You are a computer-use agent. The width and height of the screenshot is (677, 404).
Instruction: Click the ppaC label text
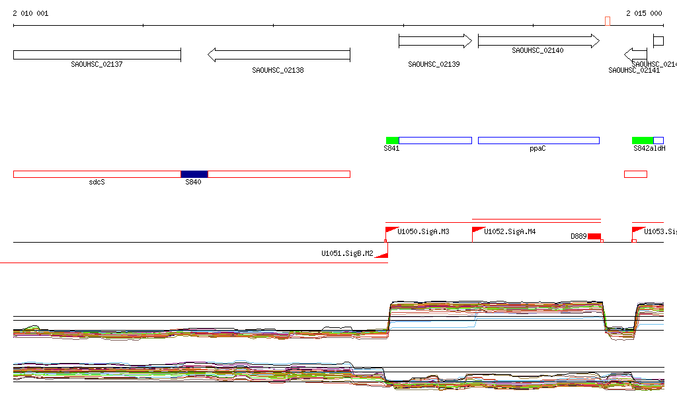coord(538,149)
